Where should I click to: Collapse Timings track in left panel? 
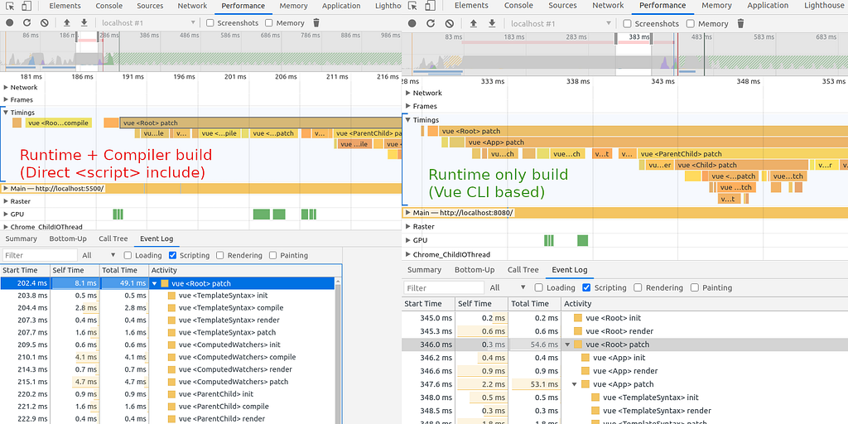pos(6,113)
